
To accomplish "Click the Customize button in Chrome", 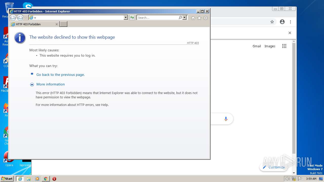I will point(274,167).
